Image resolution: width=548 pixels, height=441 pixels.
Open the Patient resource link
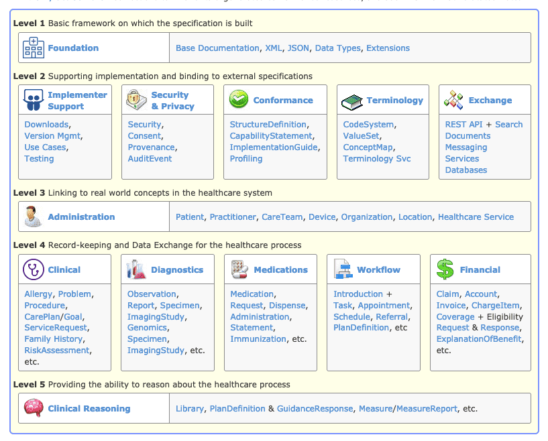(190, 217)
